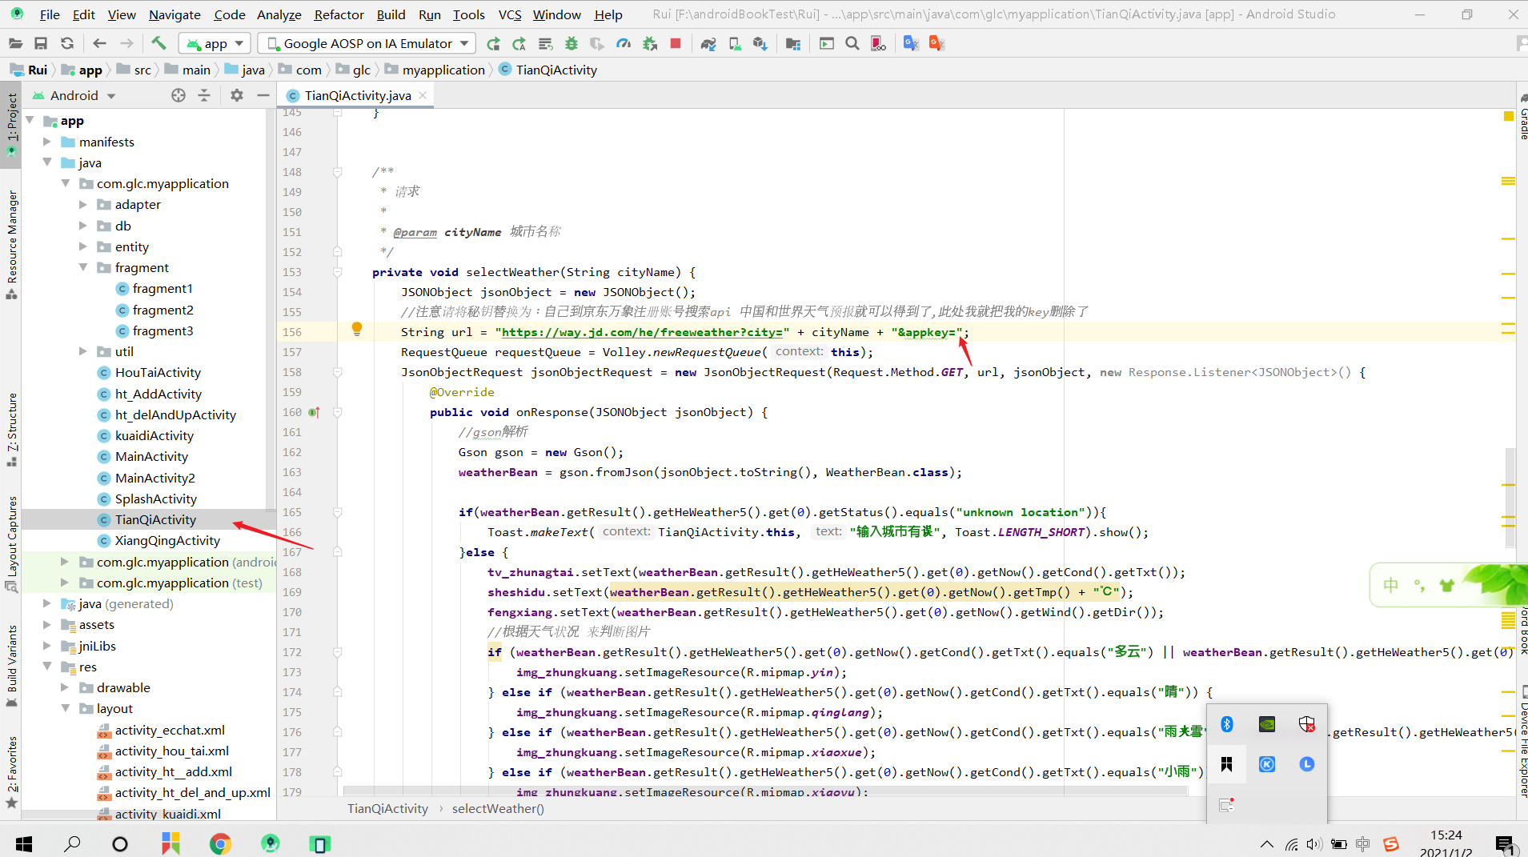Screen dimensions: 1528x857
Task: Open Google AOSP on IA Emulator device dropdown
Action: click(x=367, y=43)
